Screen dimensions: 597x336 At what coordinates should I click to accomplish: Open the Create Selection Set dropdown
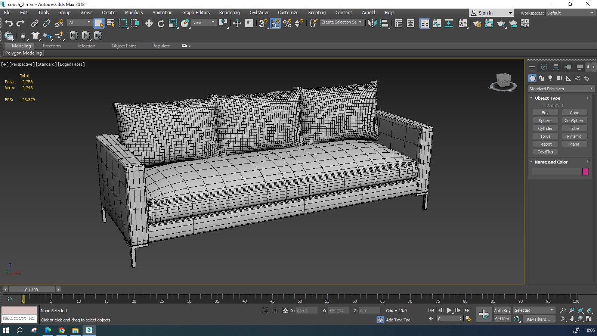tap(341, 22)
